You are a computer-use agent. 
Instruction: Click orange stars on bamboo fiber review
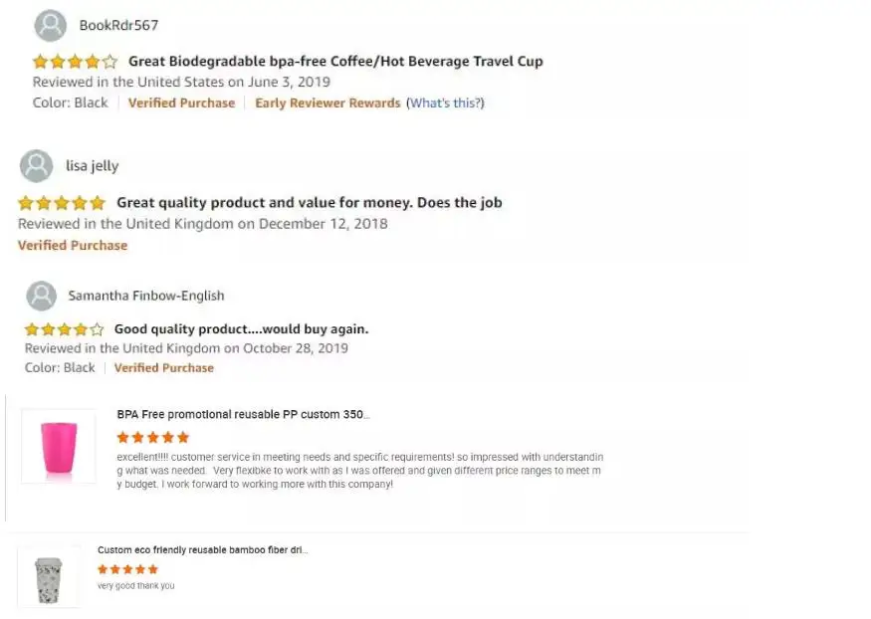pyautogui.click(x=127, y=569)
